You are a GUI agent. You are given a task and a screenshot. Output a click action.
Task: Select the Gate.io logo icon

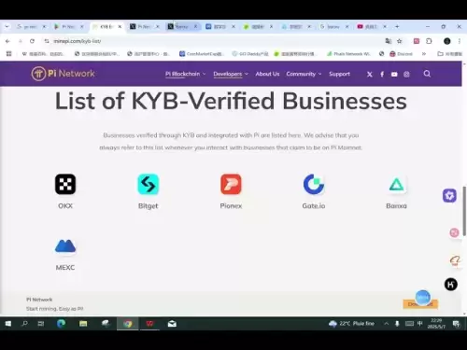[314, 184]
